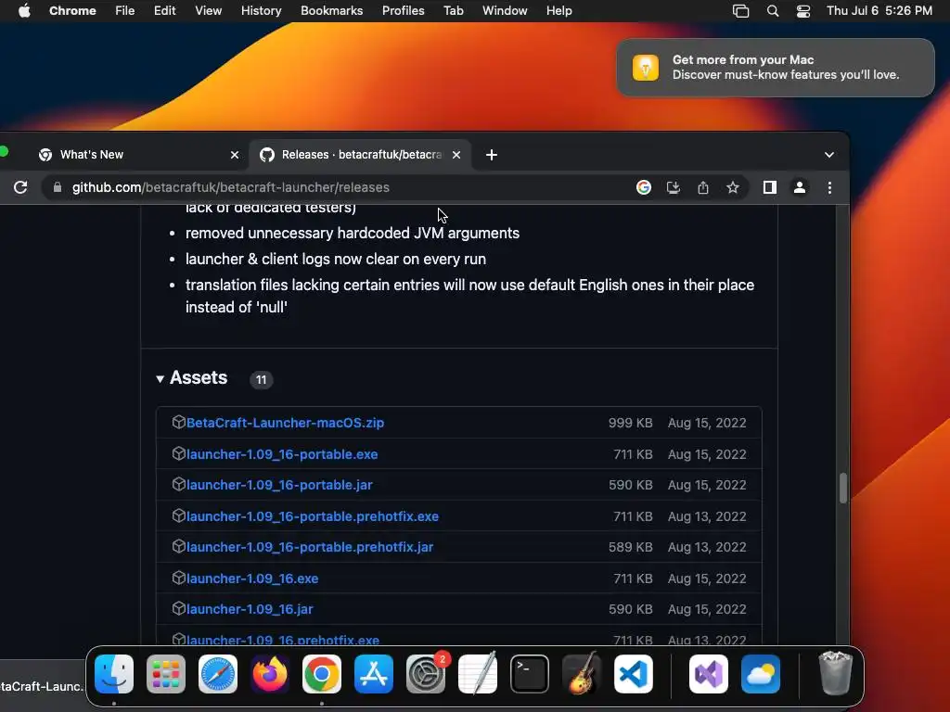Open the Edit menu

click(x=165, y=11)
